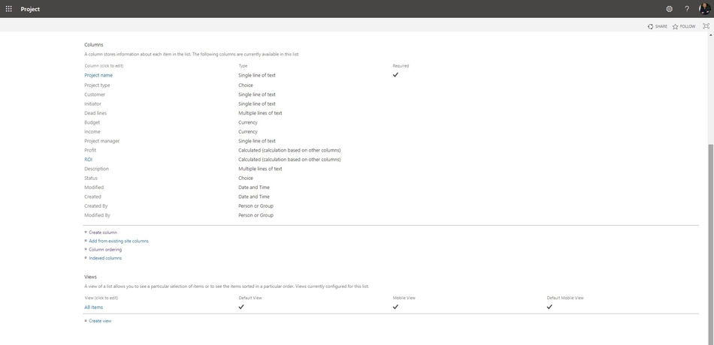This screenshot has height=345, width=714.
Task: Click the Create column link
Action: [103, 232]
